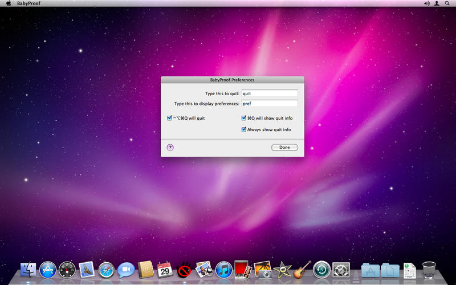Viewport: 456px width, 285px height.
Task: Open GarageBand guitar icon
Action: coord(302,269)
